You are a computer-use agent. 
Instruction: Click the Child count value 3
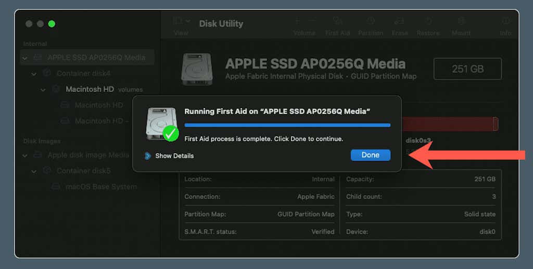click(494, 197)
